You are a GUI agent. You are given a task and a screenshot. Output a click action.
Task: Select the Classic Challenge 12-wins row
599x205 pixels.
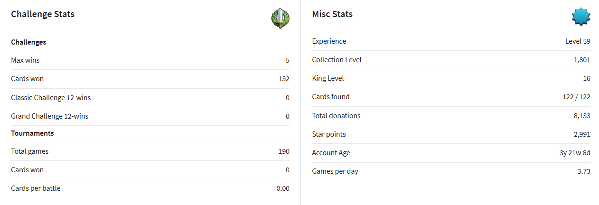coord(150,98)
